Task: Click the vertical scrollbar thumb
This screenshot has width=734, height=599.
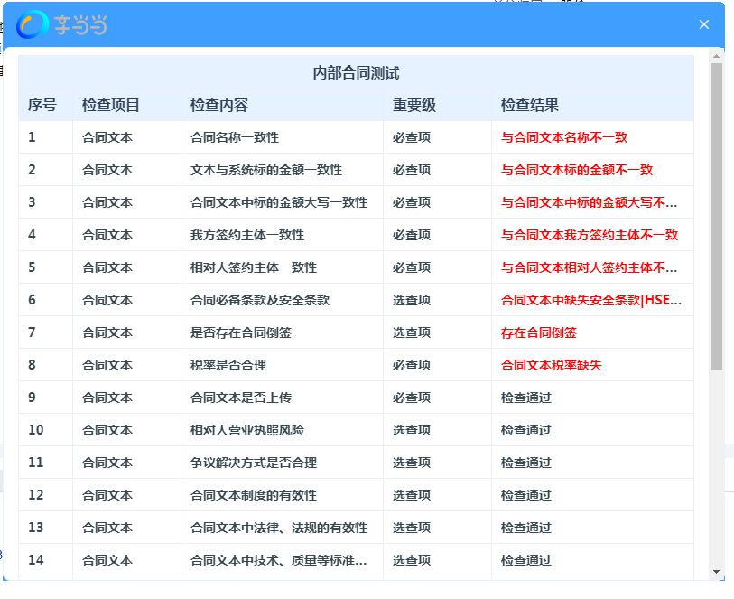Action: click(x=716, y=217)
